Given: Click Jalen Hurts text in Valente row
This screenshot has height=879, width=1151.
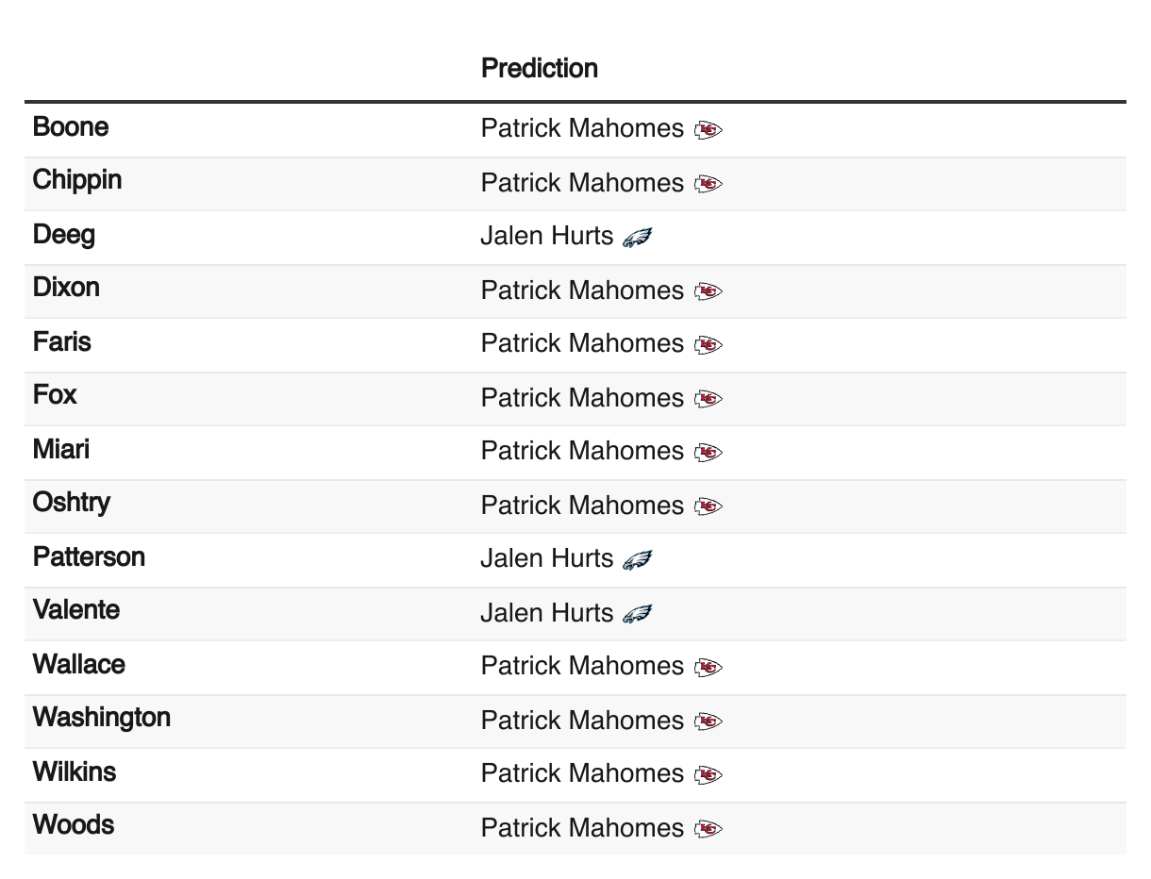Looking at the screenshot, I should pyautogui.click(x=547, y=613).
